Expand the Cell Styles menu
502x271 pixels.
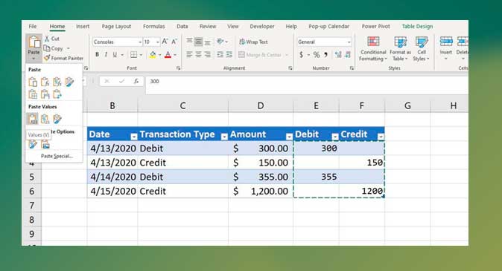point(421,48)
